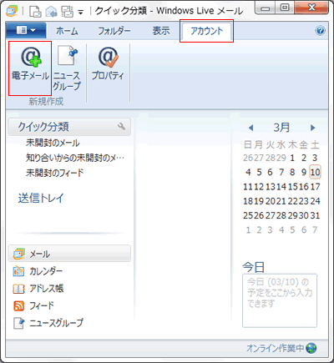Click the newsgroup page icon in navigation
This screenshot has height=363, width=334.
pyautogui.click(x=19, y=323)
